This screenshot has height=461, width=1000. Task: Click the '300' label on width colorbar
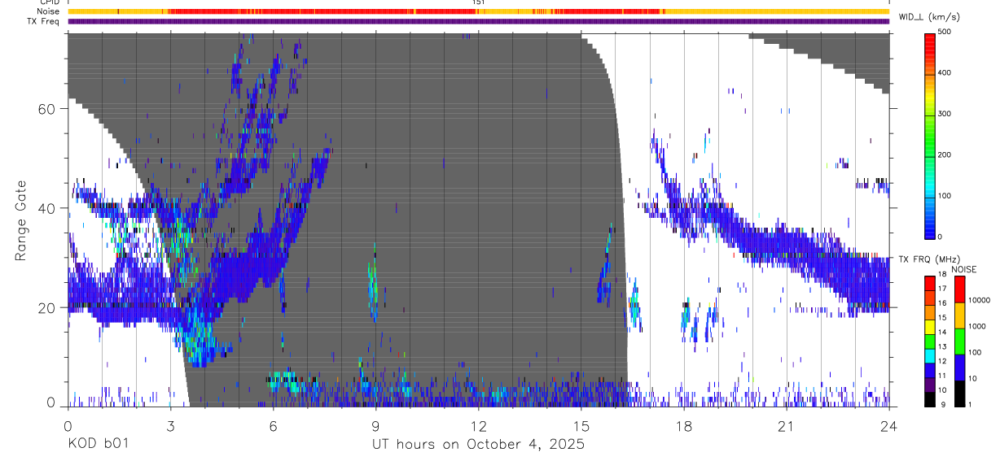946,114
